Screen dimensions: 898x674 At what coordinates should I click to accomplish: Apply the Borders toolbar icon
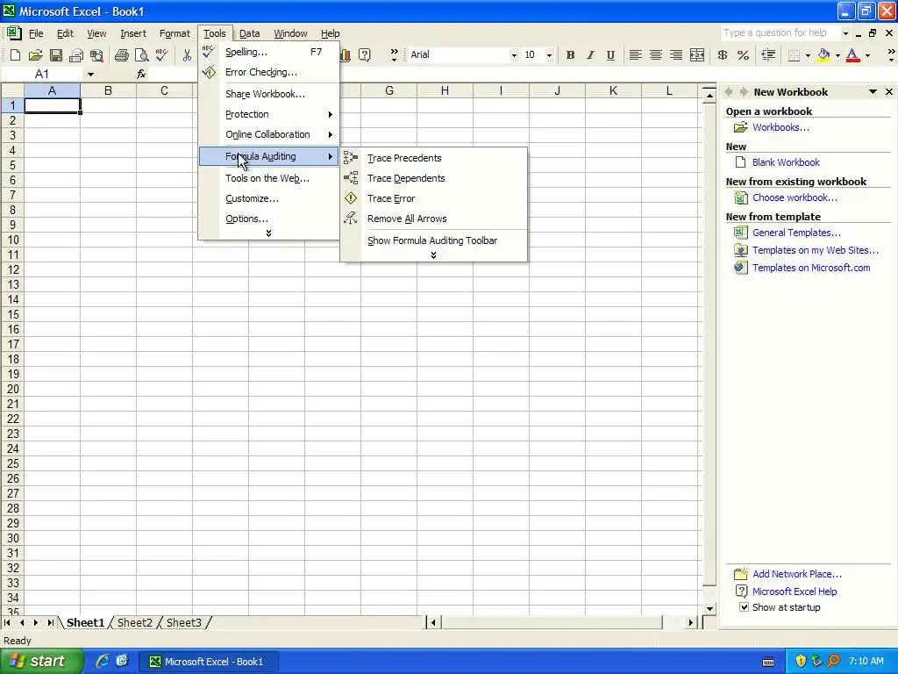[x=794, y=55]
